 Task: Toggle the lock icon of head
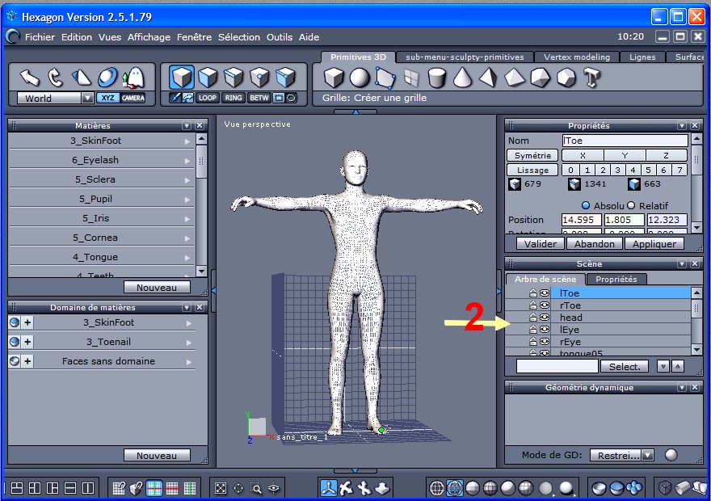coord(533,318)
